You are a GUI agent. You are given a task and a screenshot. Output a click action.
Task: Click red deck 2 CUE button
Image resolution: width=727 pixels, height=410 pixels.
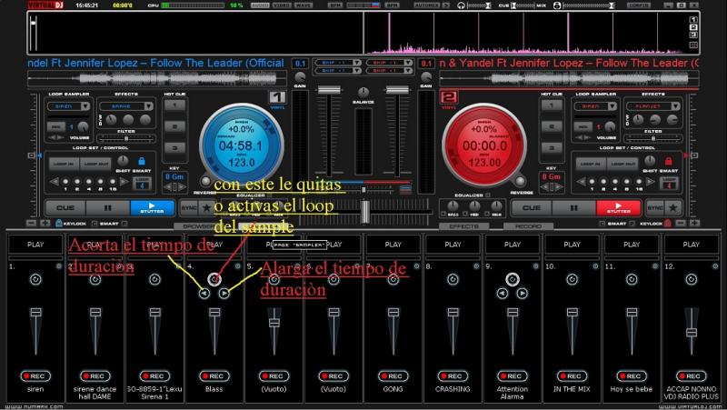tap(532, 208)
